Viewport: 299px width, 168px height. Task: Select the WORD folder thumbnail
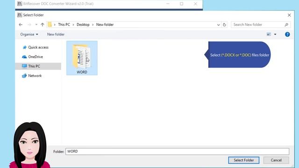82,58
